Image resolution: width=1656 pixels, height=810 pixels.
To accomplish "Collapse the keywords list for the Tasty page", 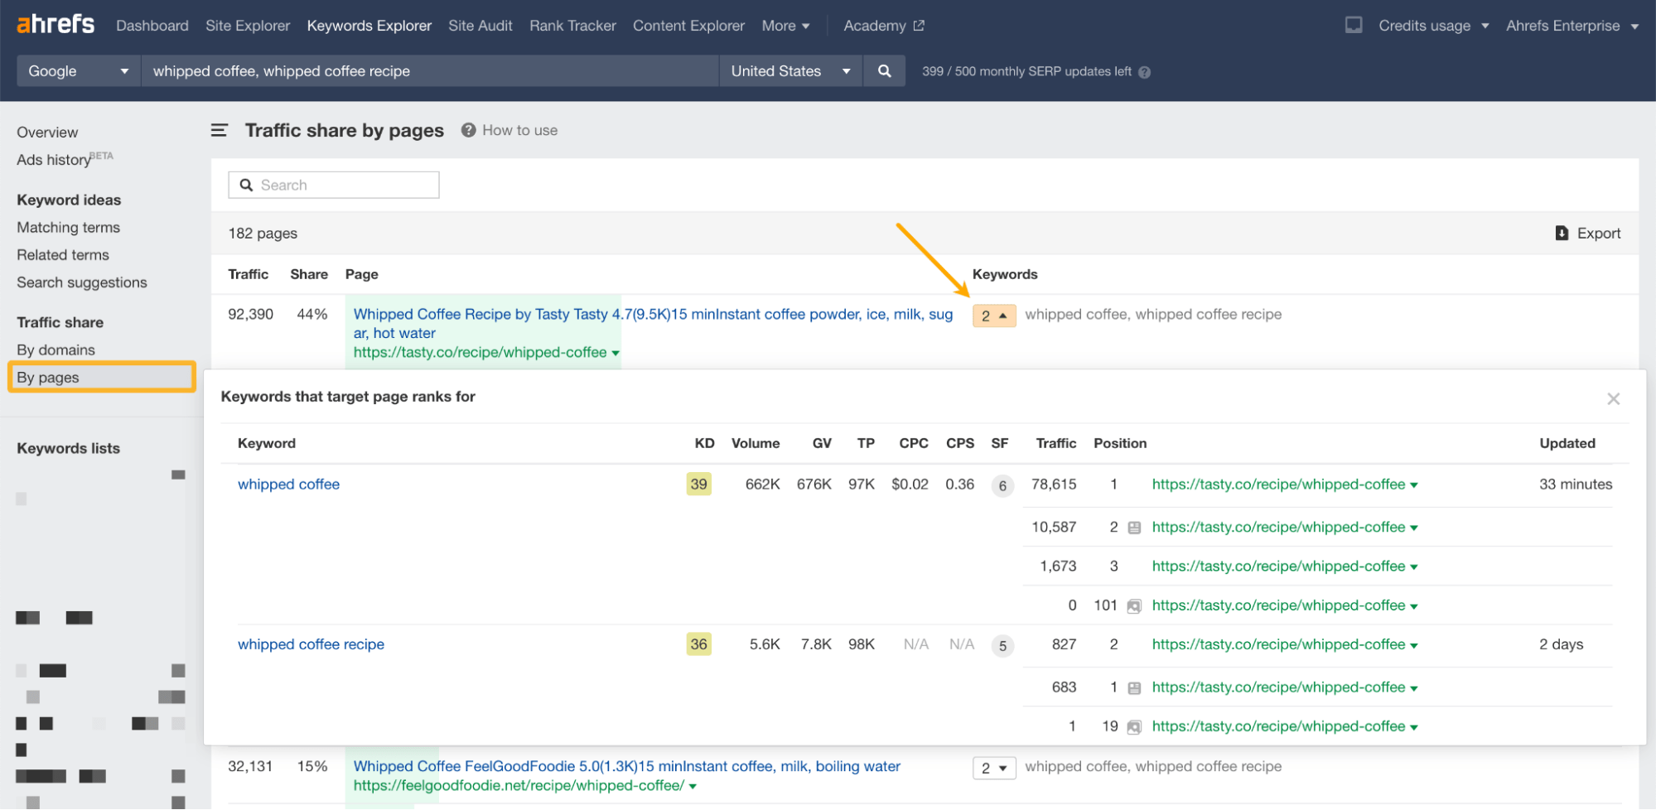I will click(994, 316).
